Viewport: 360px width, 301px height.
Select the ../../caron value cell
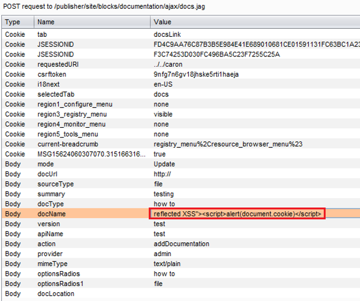point(168,64)
